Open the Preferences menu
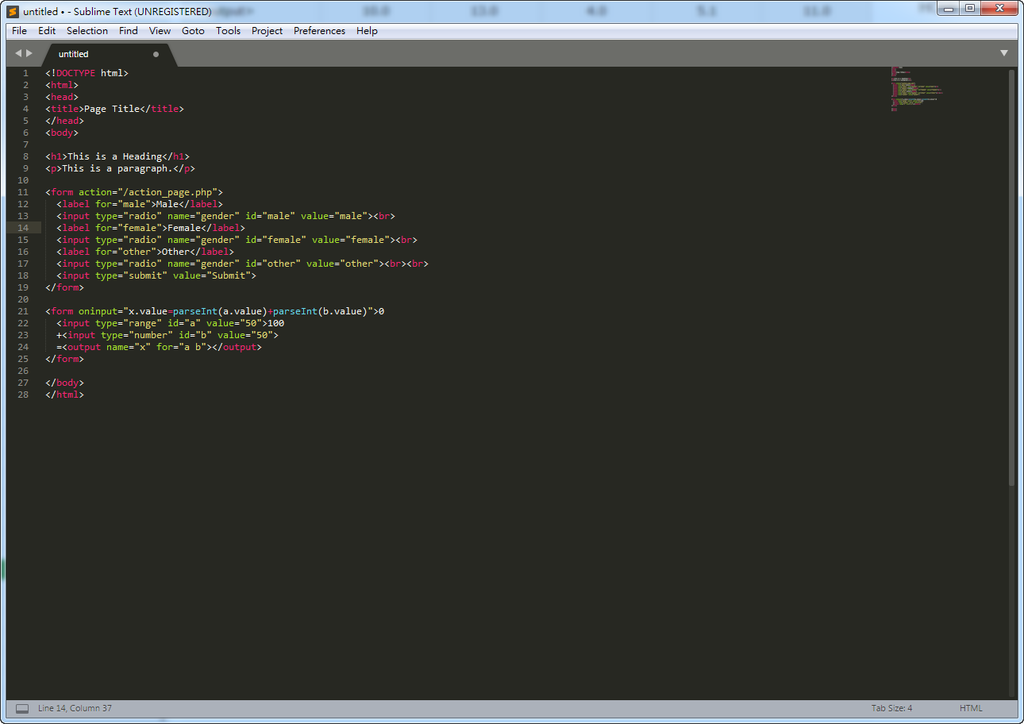1024x724 pixels. (x=319, y=31)
